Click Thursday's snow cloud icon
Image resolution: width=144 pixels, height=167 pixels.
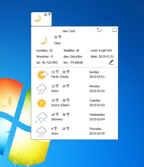click(x=41, y=132)
